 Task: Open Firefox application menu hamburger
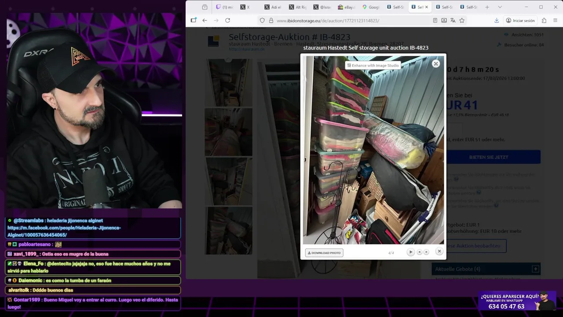(x=555, y=20)
